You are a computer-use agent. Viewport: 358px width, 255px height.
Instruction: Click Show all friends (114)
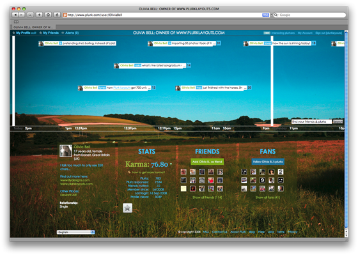point(207,197)
